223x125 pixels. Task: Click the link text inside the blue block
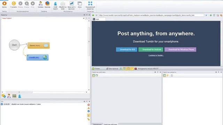tap(34, 57)
